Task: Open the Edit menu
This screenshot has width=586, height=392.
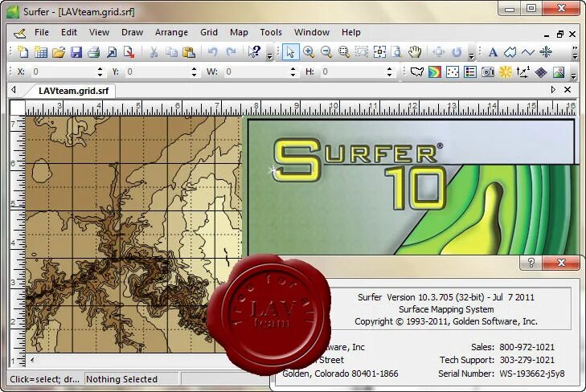Action: point(69,32)
